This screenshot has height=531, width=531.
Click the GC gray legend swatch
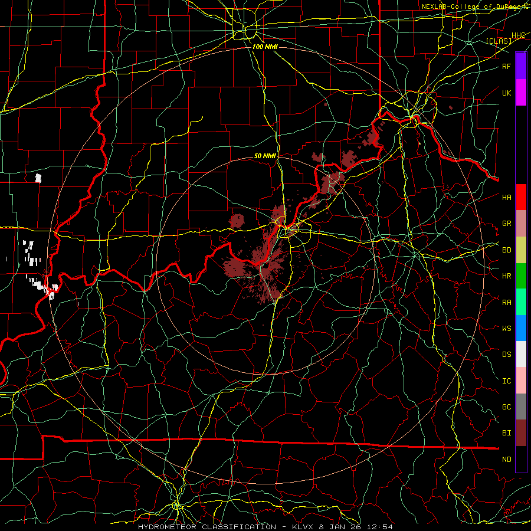[521, 407]
